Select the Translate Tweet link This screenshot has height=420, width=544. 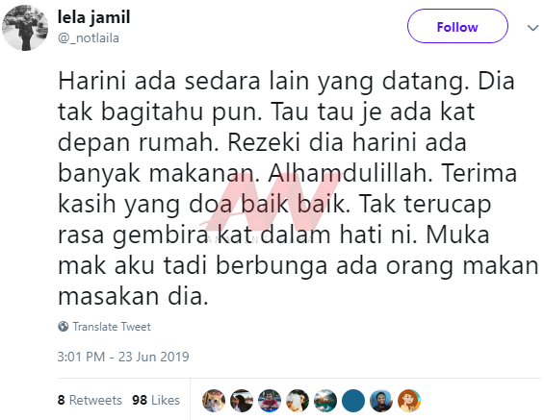(x=112, y=327)
